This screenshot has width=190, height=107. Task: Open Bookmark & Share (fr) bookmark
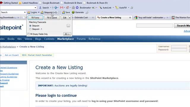[x=96, y=3]
